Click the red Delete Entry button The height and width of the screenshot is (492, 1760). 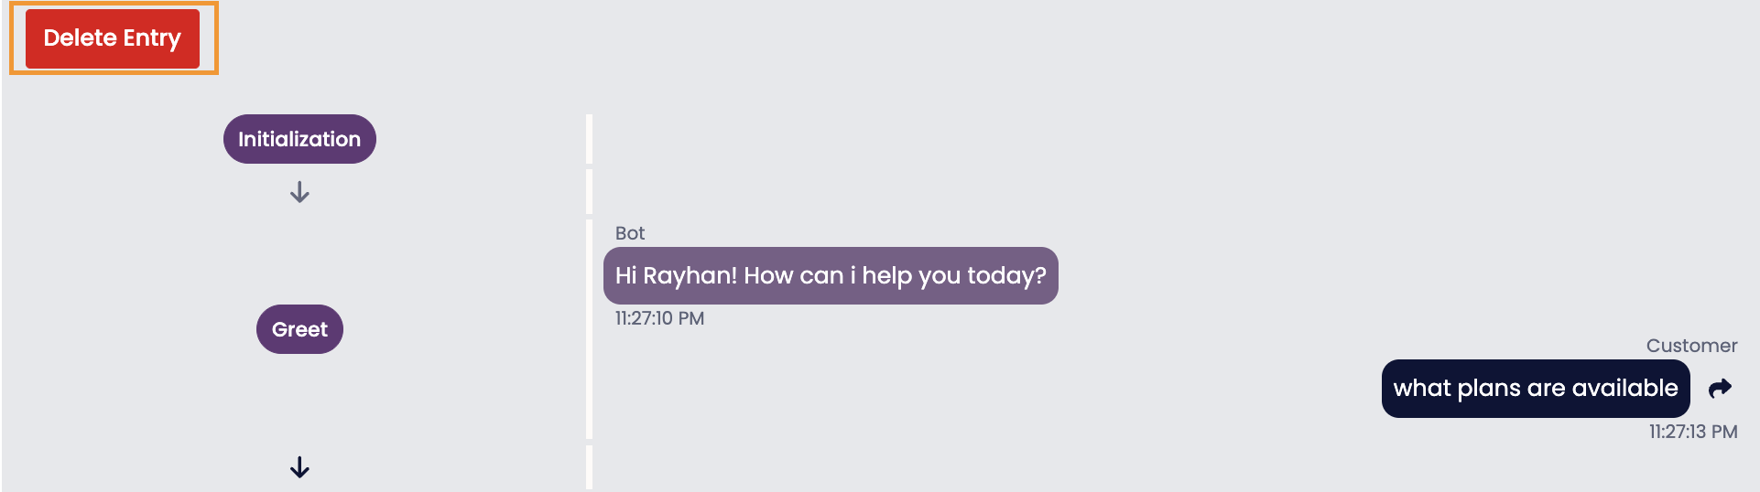point(113,38)
